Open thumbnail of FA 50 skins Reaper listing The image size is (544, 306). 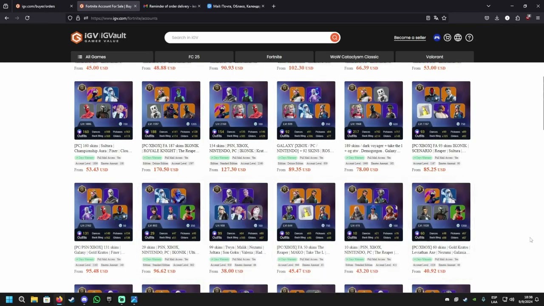(x=306, y=212)
